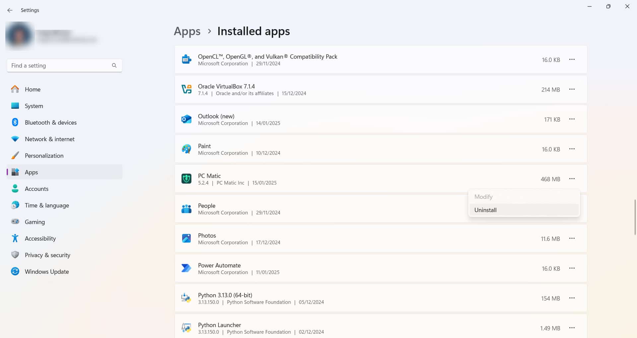
Task: Click the Home house icon
Action: point(15,89)
